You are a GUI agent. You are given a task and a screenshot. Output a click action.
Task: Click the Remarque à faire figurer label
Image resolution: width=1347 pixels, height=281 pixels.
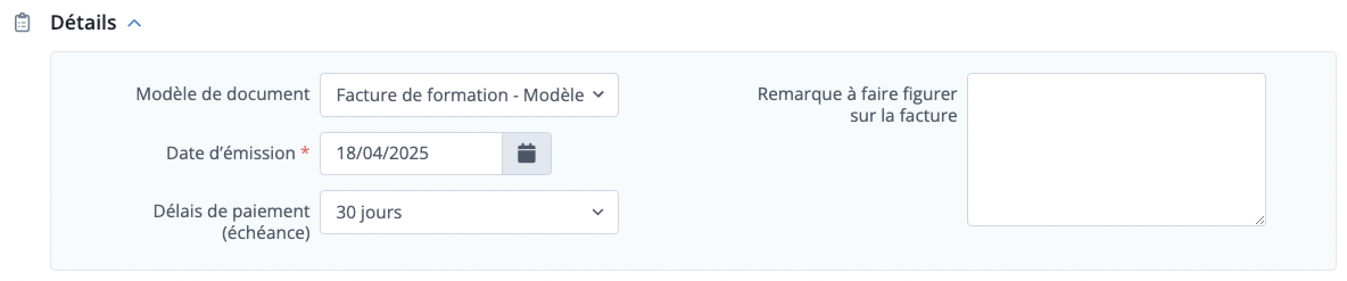click(x=857, y=105)
